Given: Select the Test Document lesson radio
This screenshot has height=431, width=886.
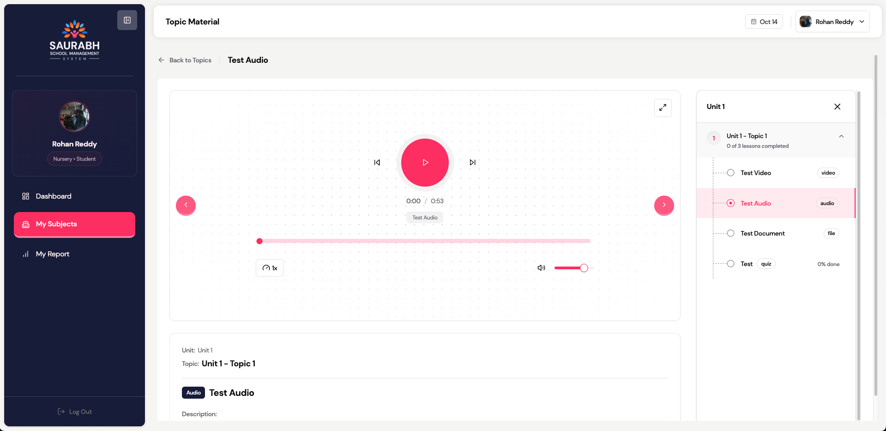Looking at the screenshot, I should coord(730,233).
